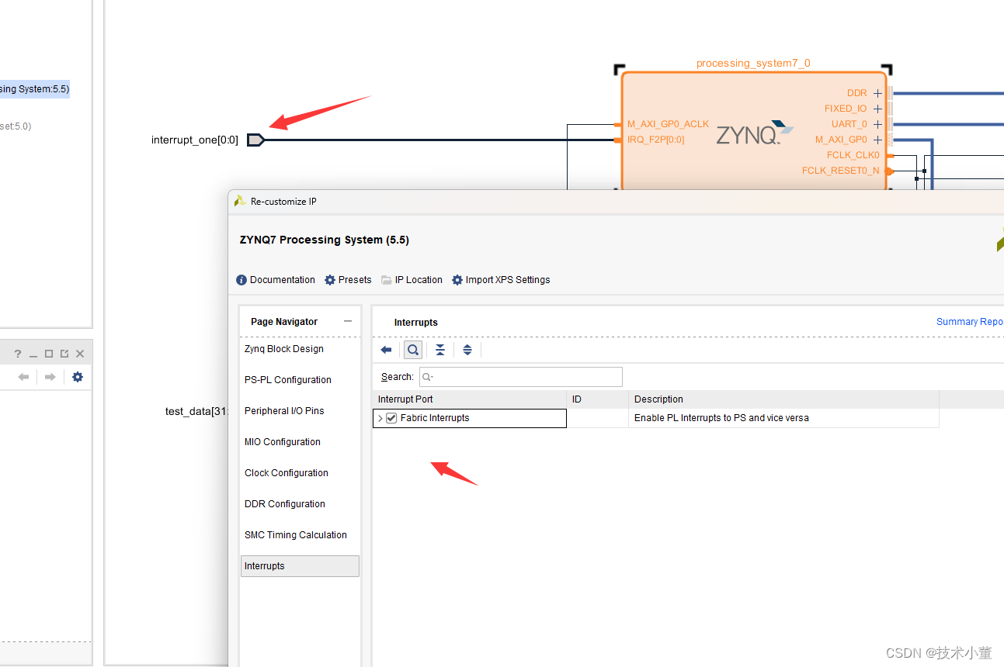
Task: Open the Peripheral I/O Pins page
Action: pos(284,411)
